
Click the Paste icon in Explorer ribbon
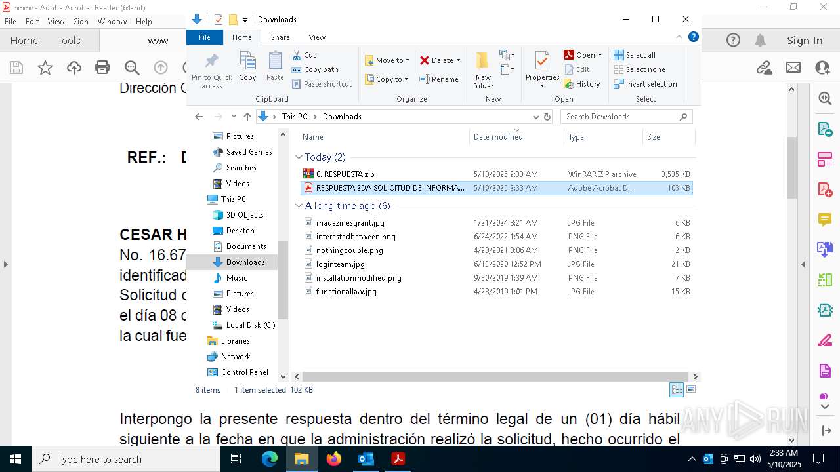pyautogui.click(x=275, y=66)
